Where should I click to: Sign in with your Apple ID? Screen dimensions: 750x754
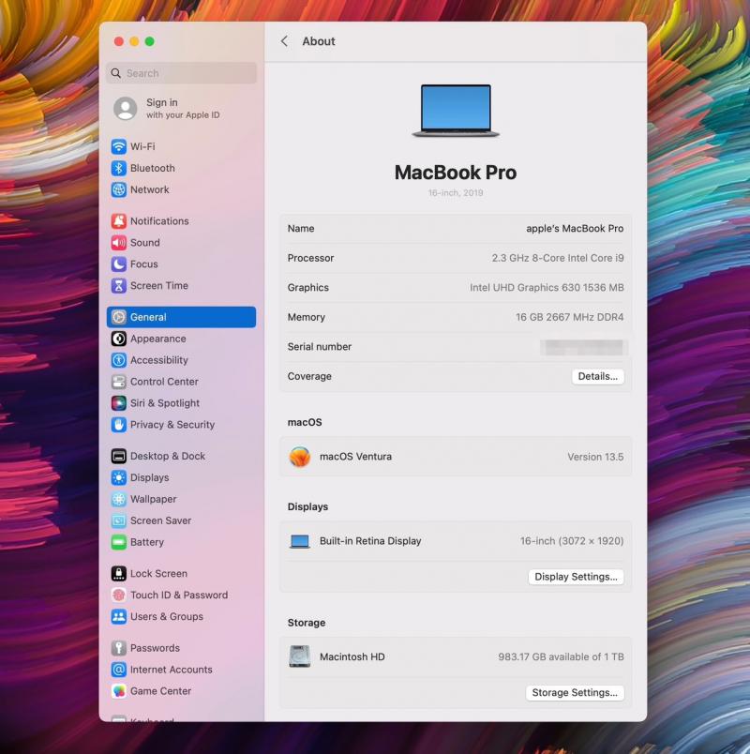(x=182, y=108)
